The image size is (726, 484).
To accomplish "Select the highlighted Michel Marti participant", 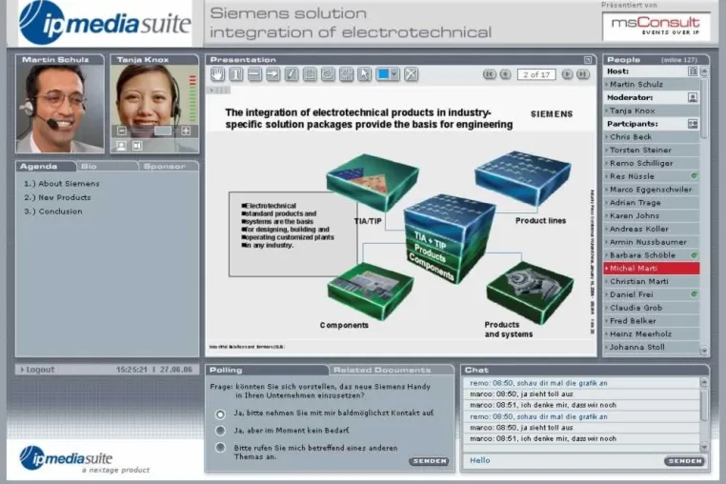I will (652, 268).
